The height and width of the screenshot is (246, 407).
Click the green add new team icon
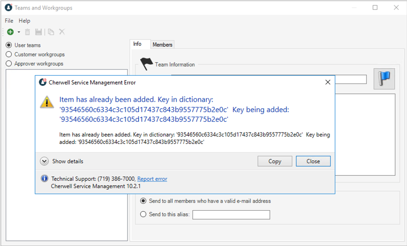(x=10, y=32)
